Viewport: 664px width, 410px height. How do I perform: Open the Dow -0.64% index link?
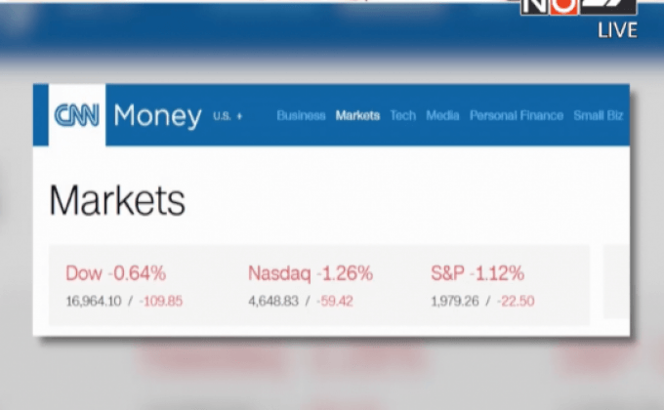pyautogui.click(x=115, y=273)
